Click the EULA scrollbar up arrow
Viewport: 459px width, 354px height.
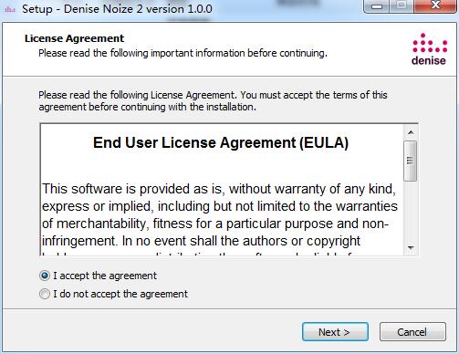[411, 132]
